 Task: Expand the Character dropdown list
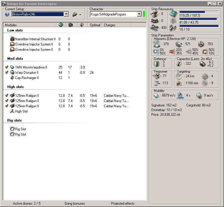click(139, 14)
